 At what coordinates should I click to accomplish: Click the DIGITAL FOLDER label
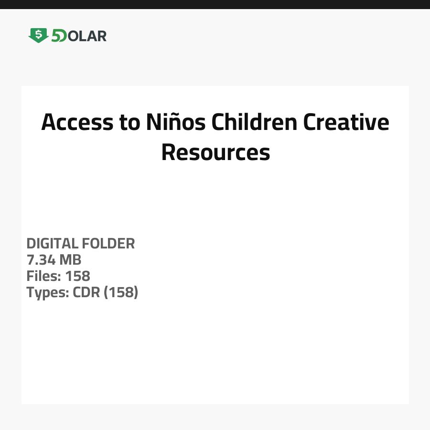[80, 244]
